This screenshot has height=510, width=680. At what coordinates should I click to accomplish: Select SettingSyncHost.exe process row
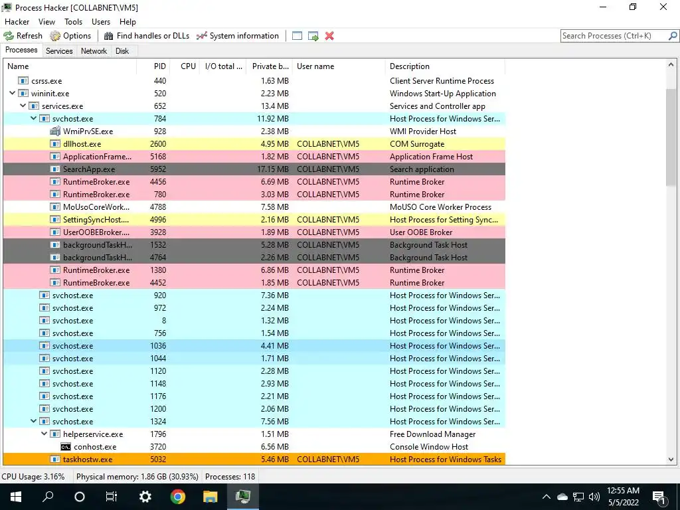pos(254,219)
